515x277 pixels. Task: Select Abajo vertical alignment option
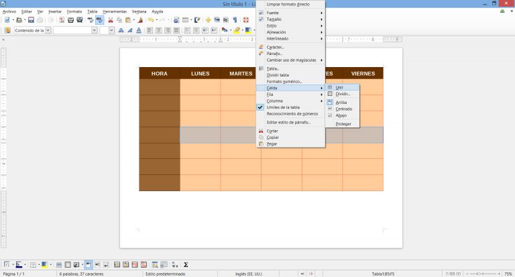(x=342, y=115)
